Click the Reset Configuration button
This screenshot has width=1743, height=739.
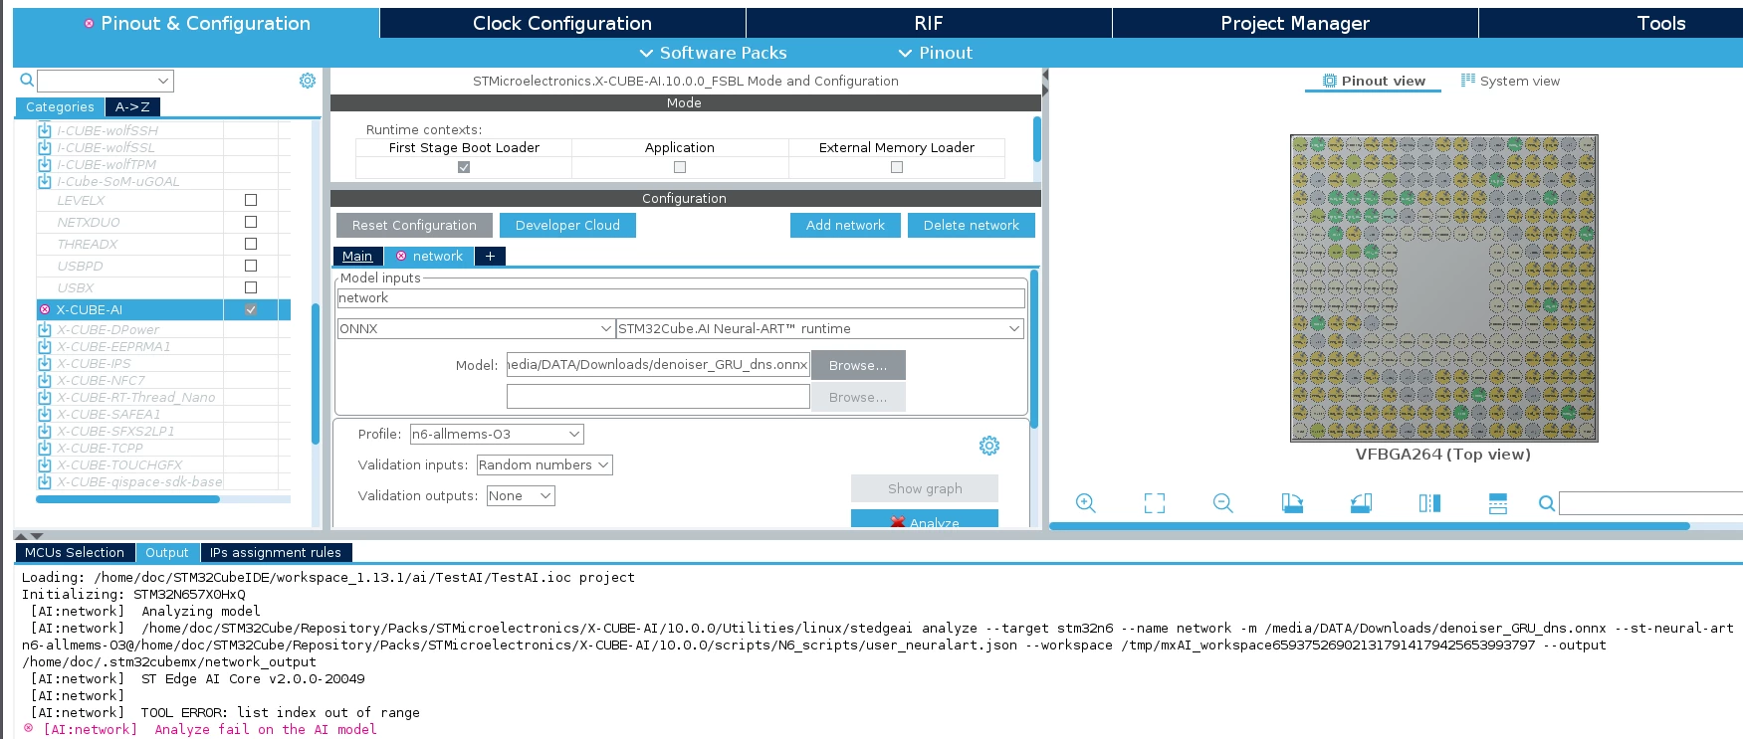[x=414, y=226]
